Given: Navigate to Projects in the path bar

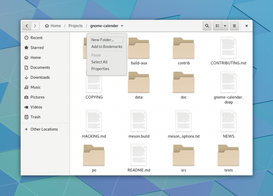Looking at the screenshot, I should pos(76,26).
